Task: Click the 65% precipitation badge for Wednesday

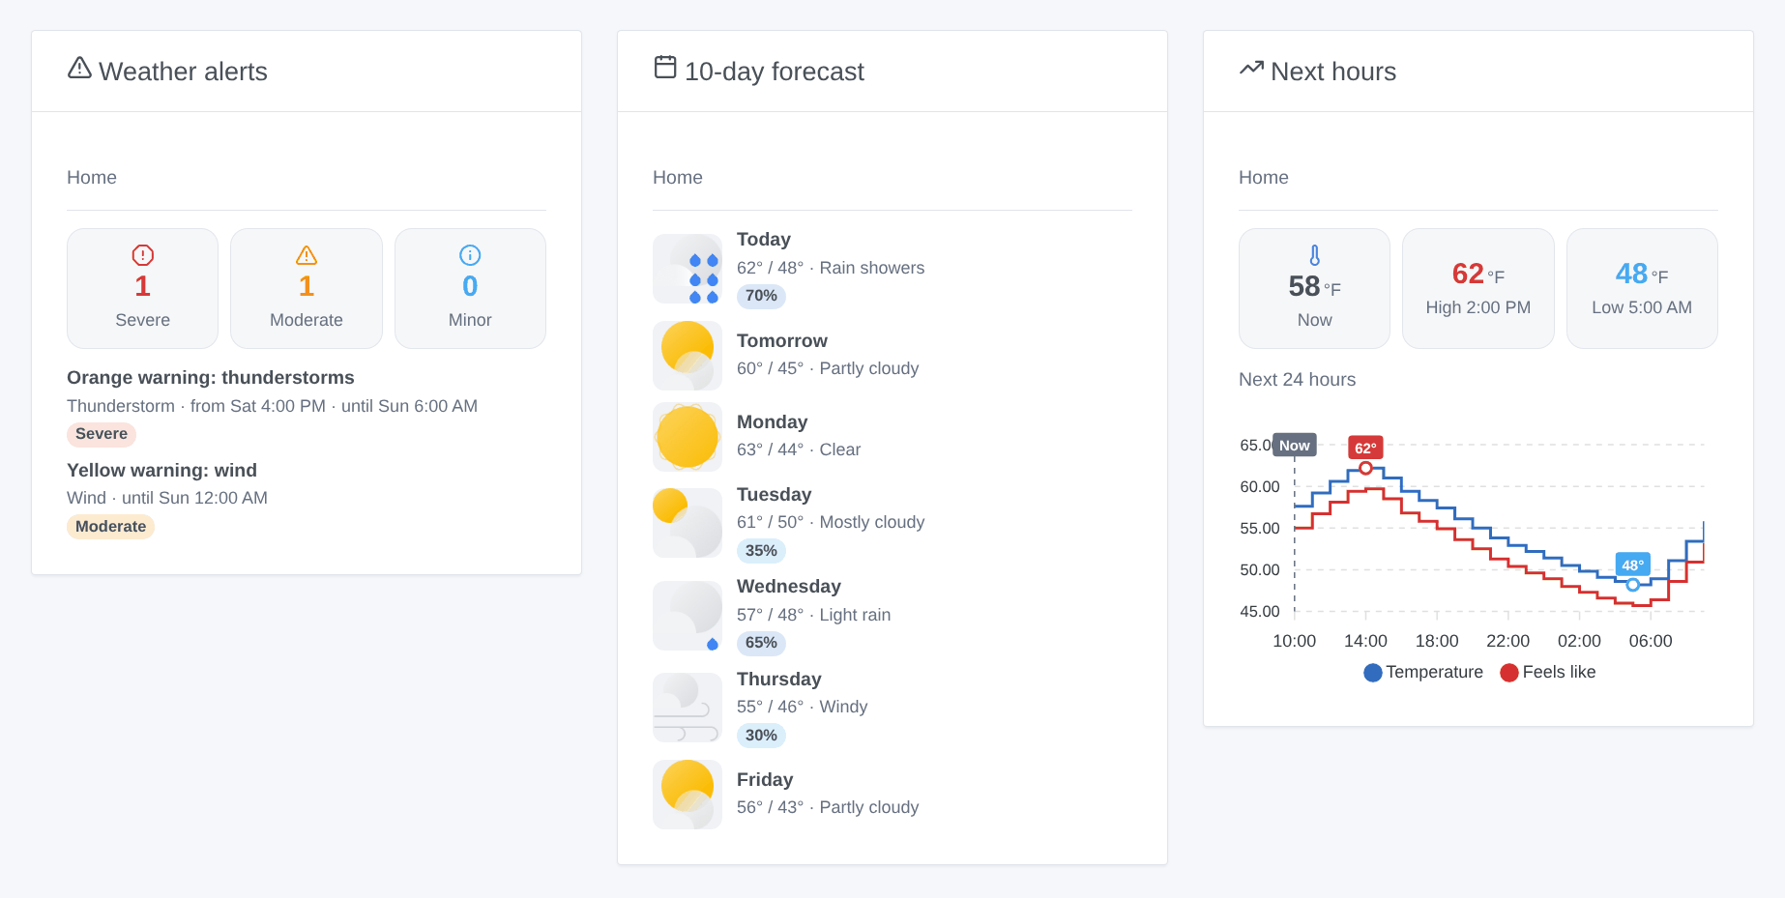Action: point(761,643)
